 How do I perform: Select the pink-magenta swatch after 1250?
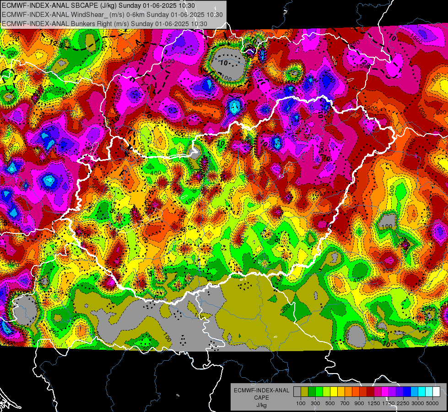pyautogui.click(x=378, y=392)
